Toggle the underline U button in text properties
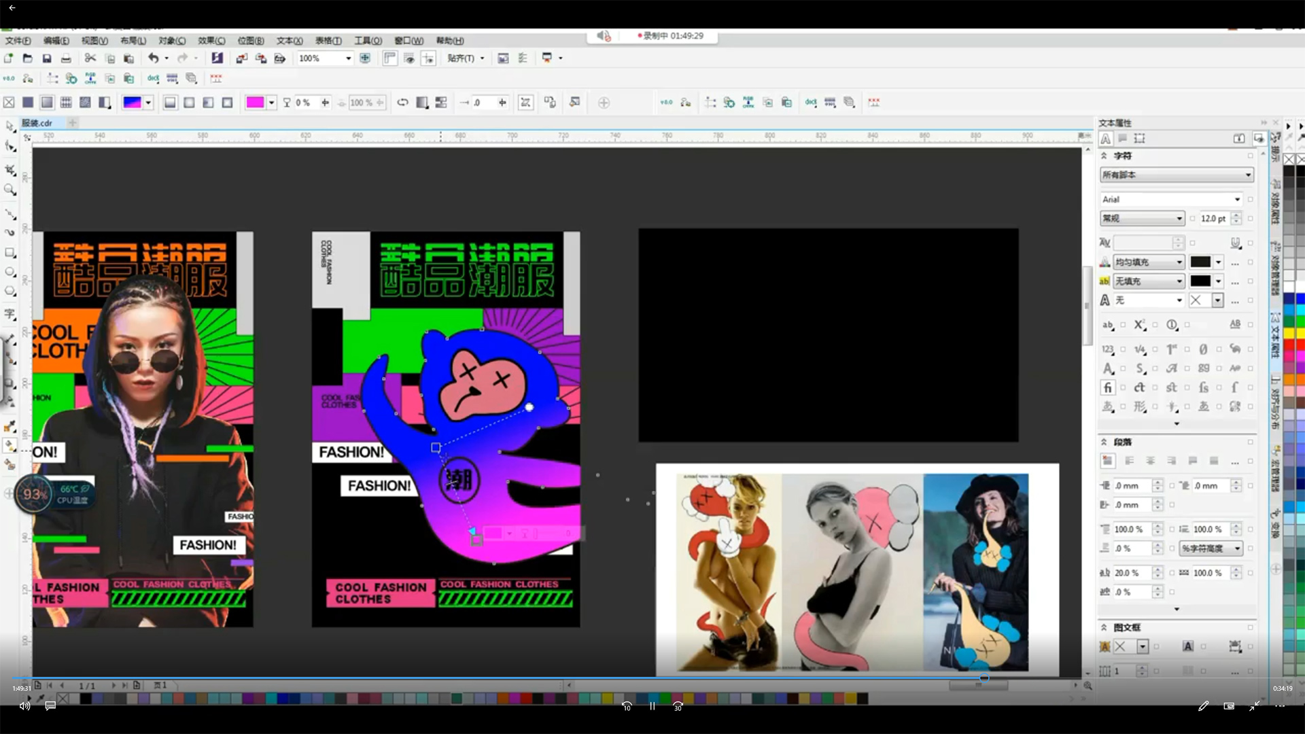The image size is (1305, 734). point(1235,243)
